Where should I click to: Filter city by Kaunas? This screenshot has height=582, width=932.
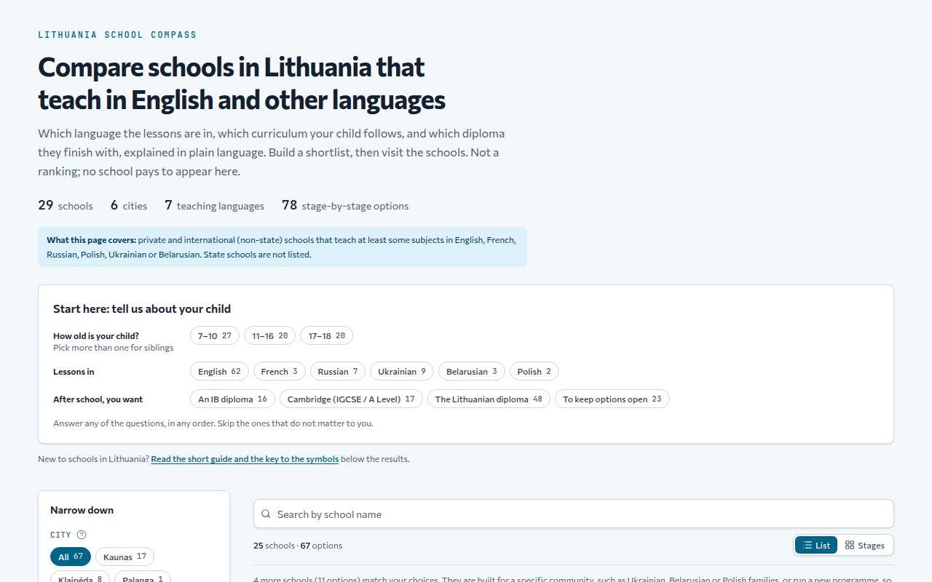pos(125,557)
